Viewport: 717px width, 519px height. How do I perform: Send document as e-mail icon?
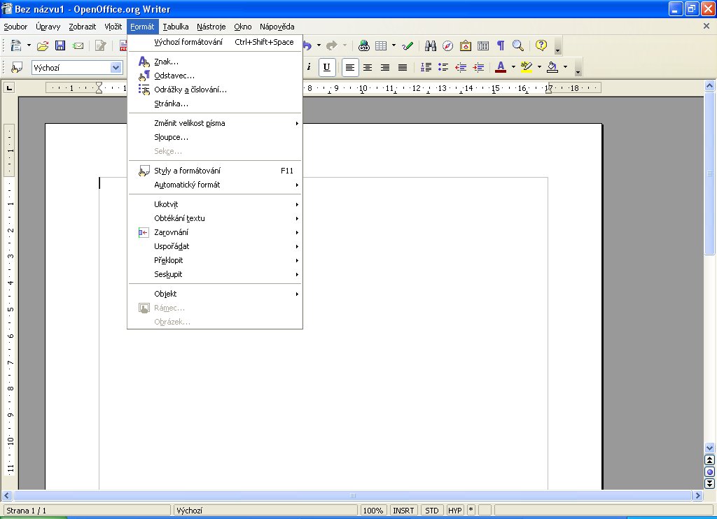tap(78, 45)
